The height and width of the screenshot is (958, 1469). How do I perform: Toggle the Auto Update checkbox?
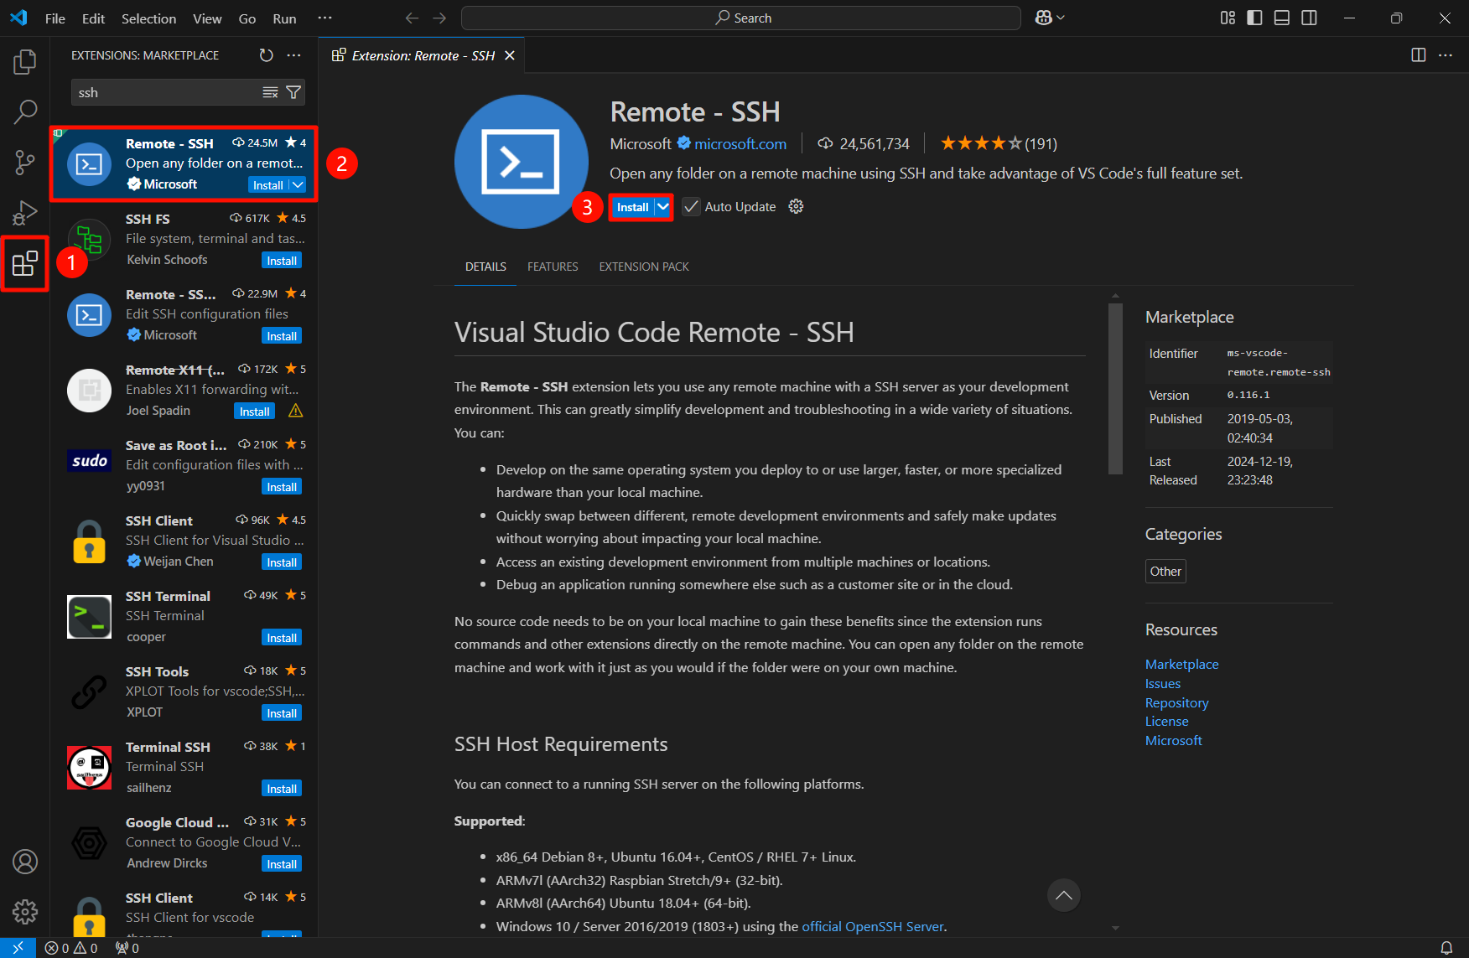(x=691, y=207)
